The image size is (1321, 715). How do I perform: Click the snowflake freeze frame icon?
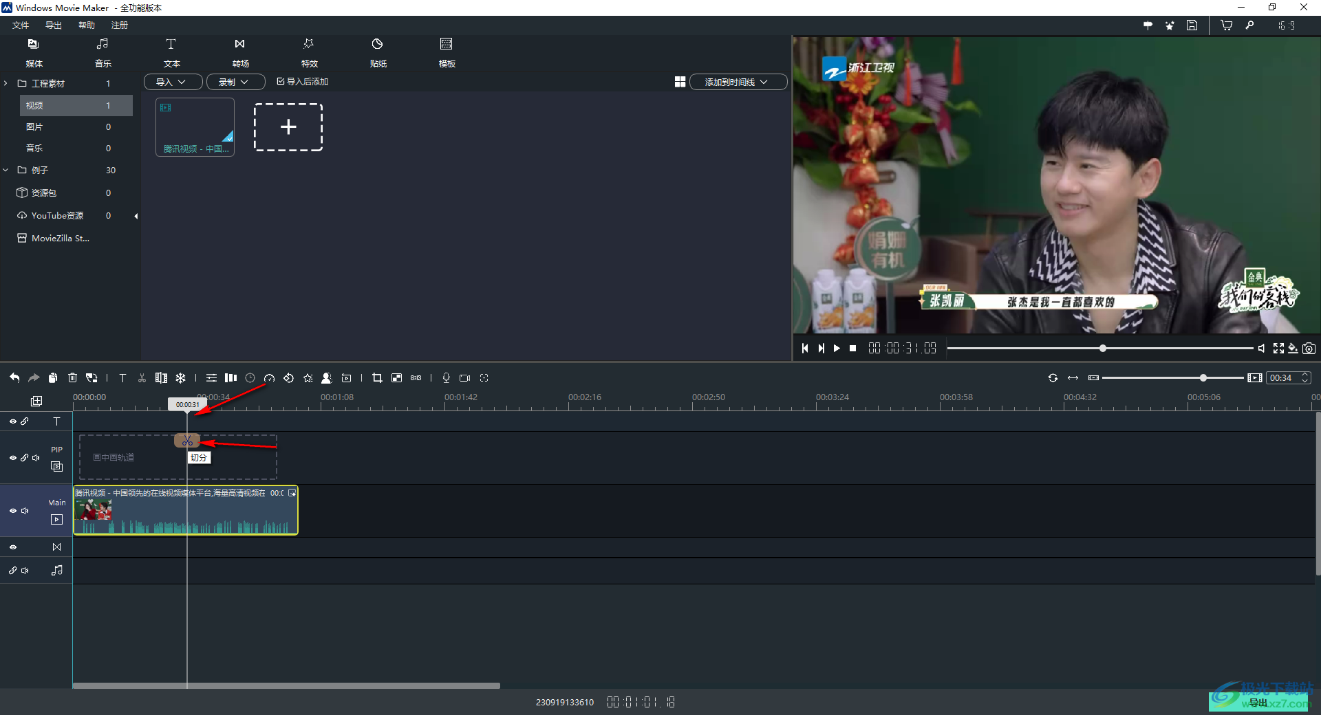[x=180, y=377]
